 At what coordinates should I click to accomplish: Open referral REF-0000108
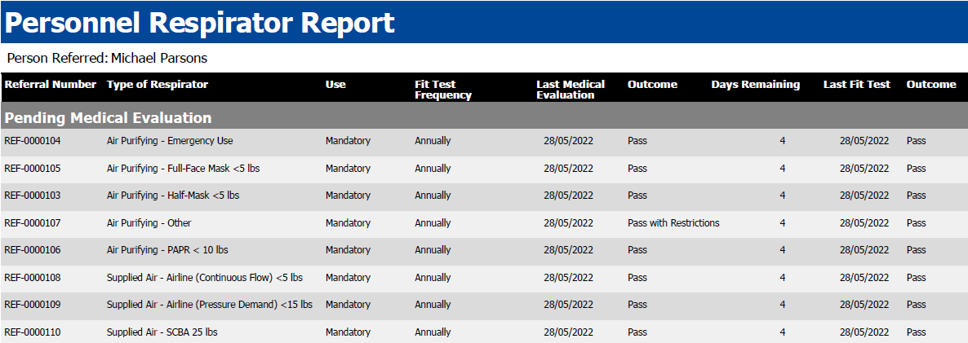[x=33, y=278]
